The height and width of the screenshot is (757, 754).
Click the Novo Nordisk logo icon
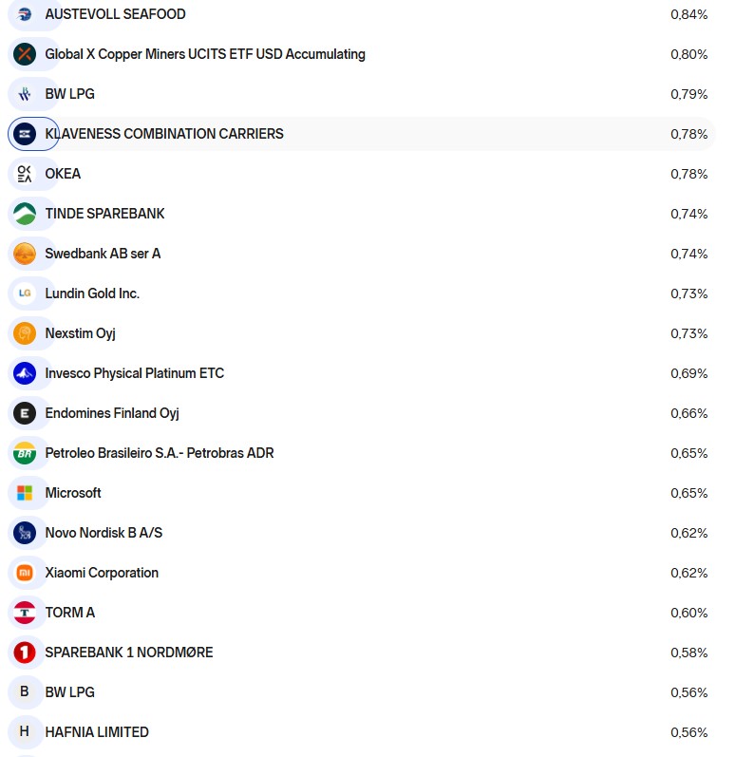(25, 533)
